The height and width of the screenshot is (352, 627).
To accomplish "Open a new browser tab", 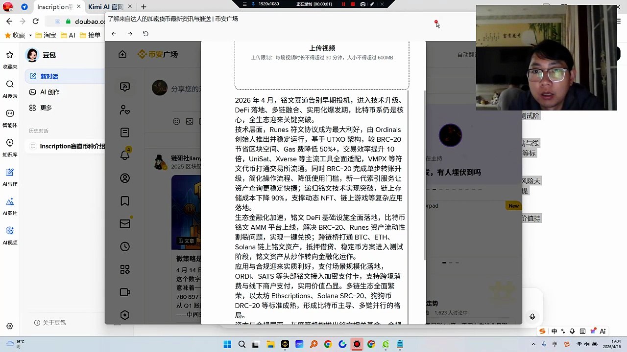I will pyautogui.click(x=144, y=7).
